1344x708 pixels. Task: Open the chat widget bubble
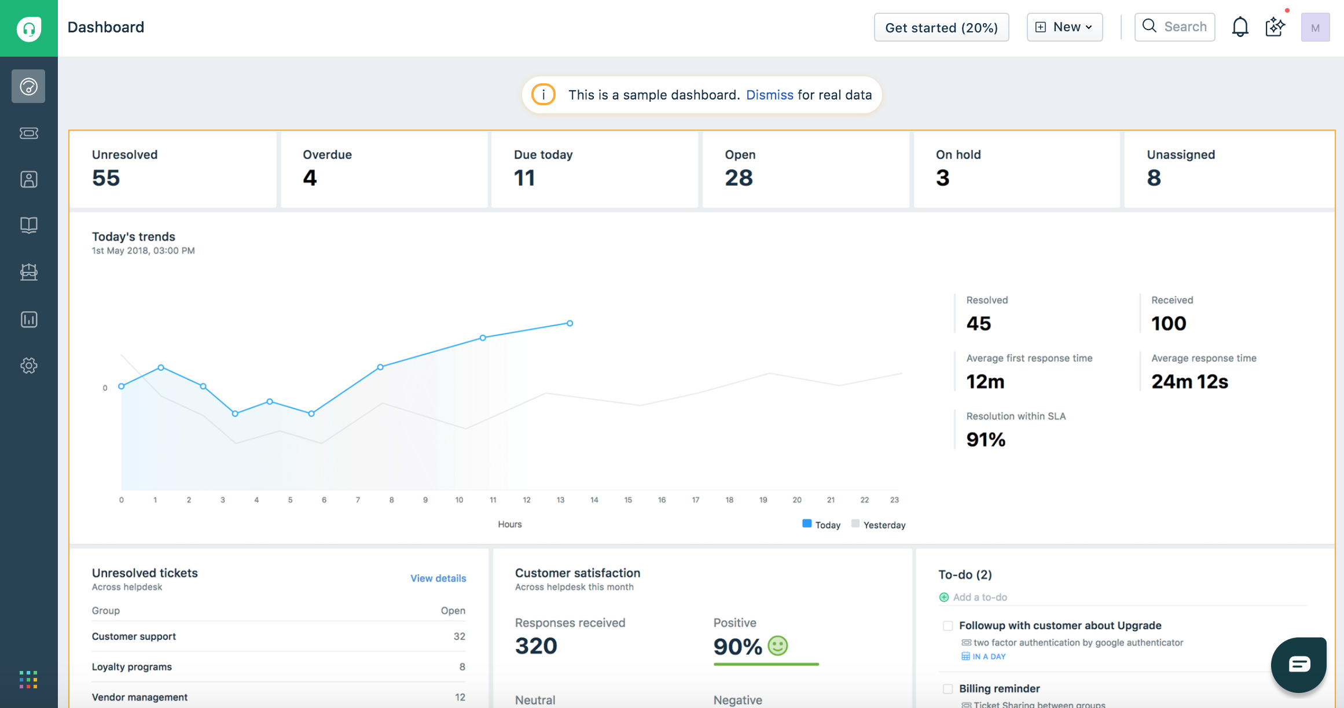coord(1299,664)
